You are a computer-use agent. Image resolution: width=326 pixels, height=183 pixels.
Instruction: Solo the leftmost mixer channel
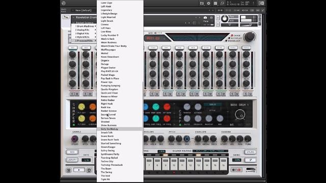72,94
